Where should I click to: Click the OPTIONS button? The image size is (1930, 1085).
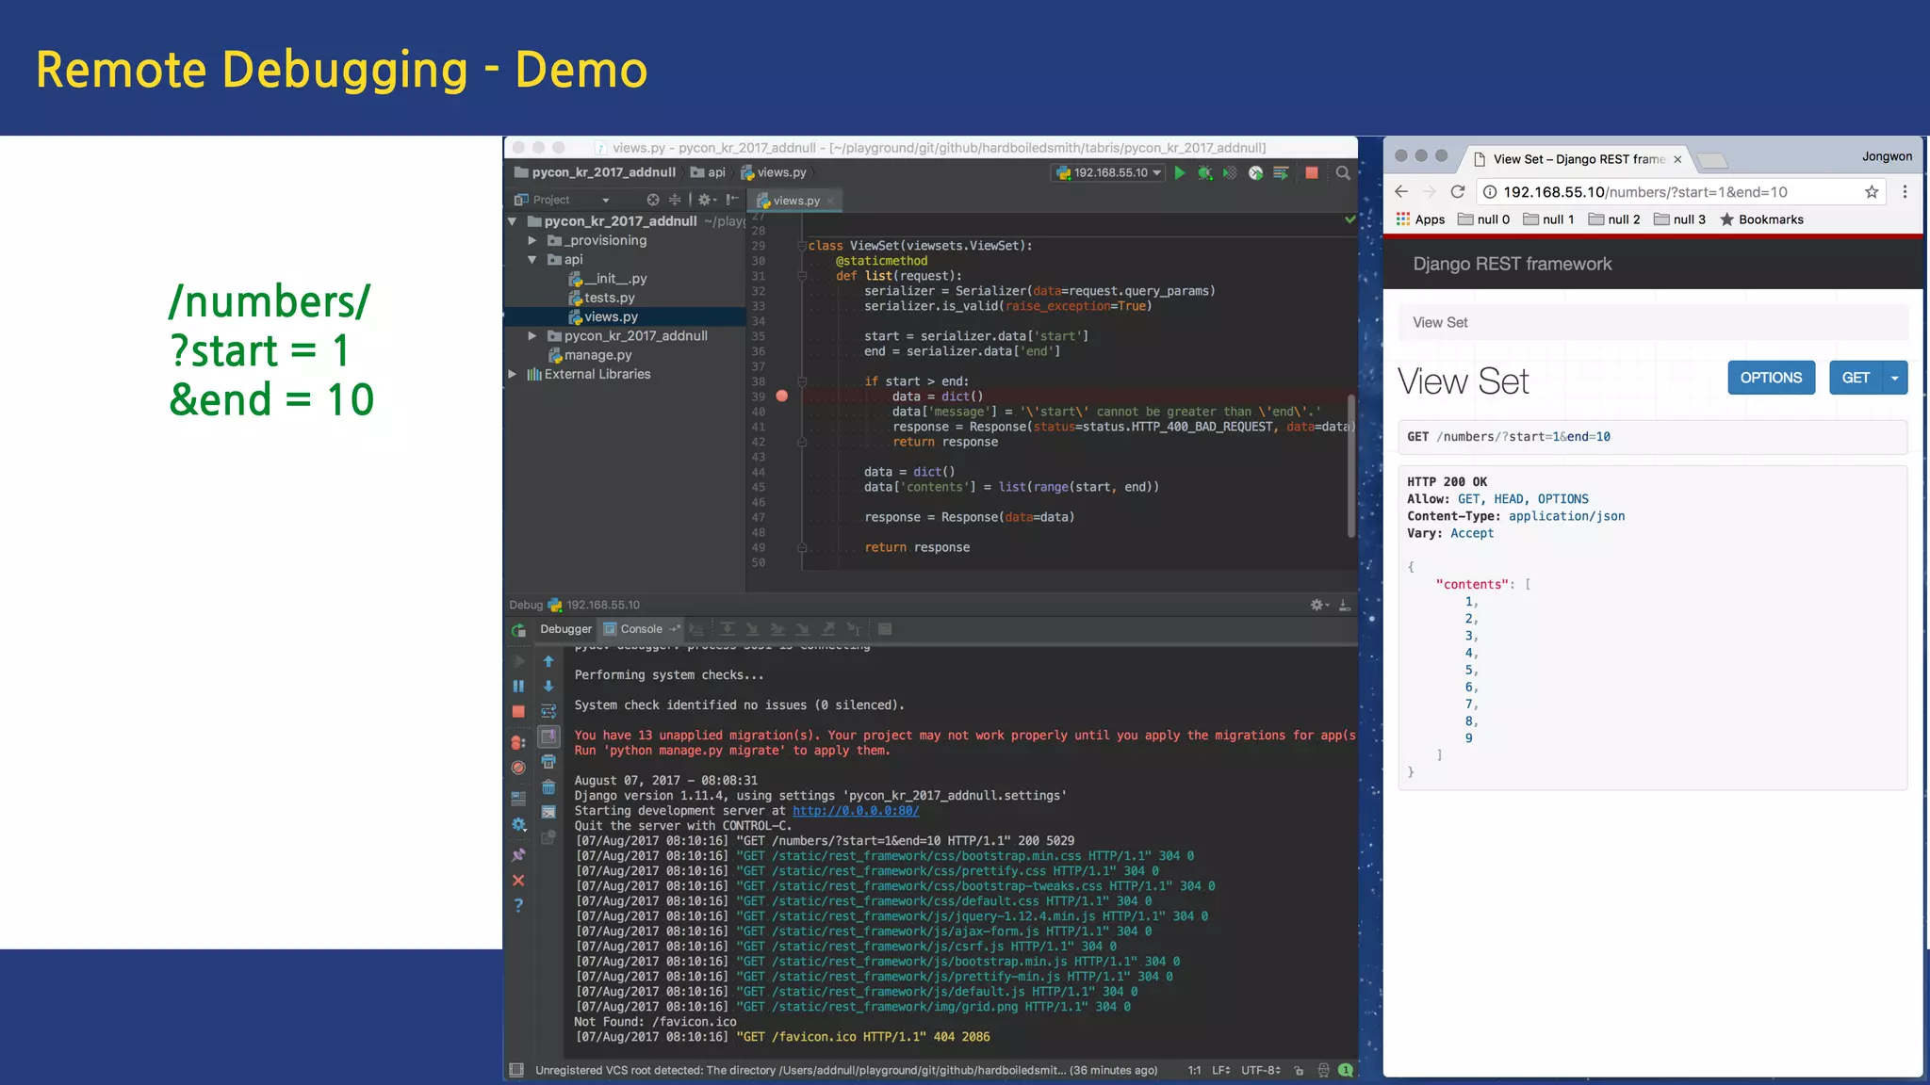[x=1771, y=378]
